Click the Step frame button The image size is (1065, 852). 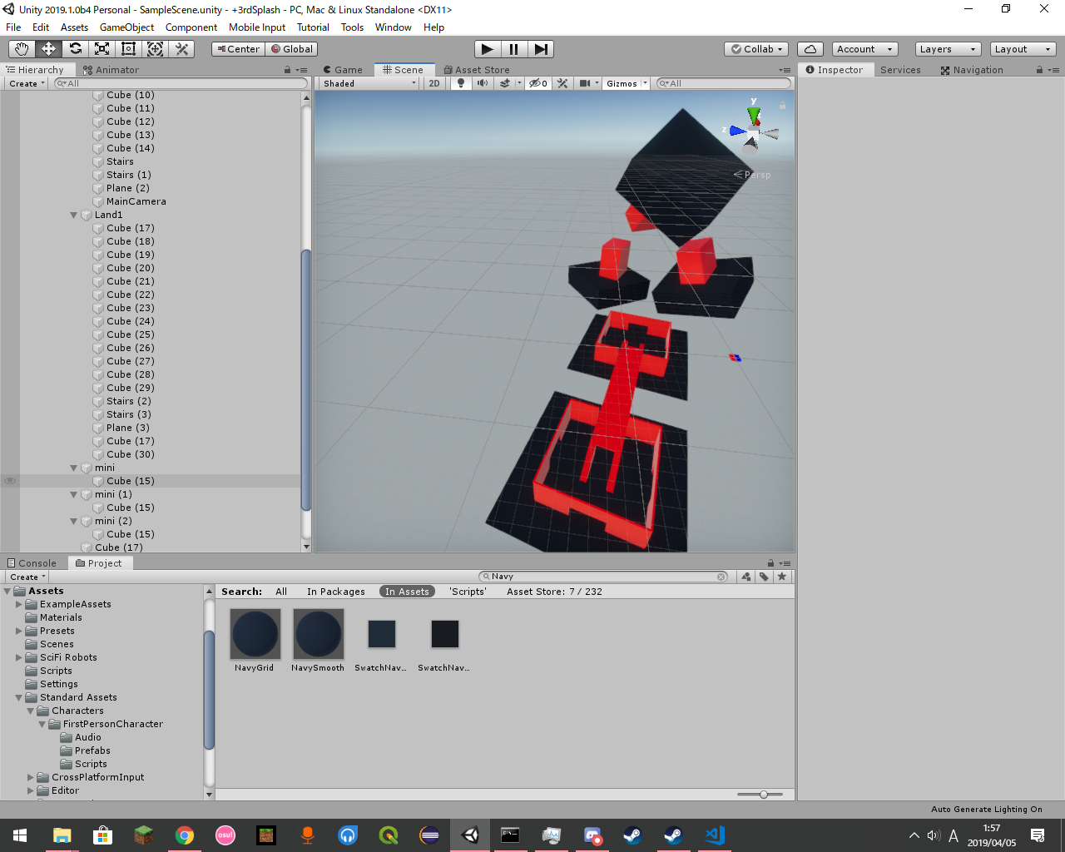coord(541,49)
